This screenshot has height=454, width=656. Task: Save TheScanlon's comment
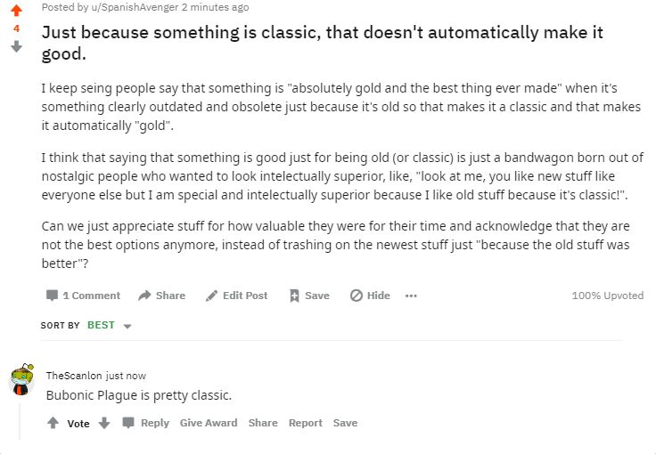(345, 423)
